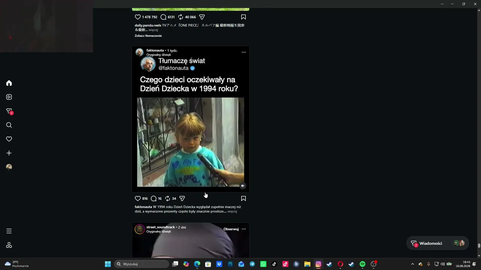Viewport: 481px width, 270px height.
Task: Open faktonauta profile from the caption
Action: click(143, 207)
